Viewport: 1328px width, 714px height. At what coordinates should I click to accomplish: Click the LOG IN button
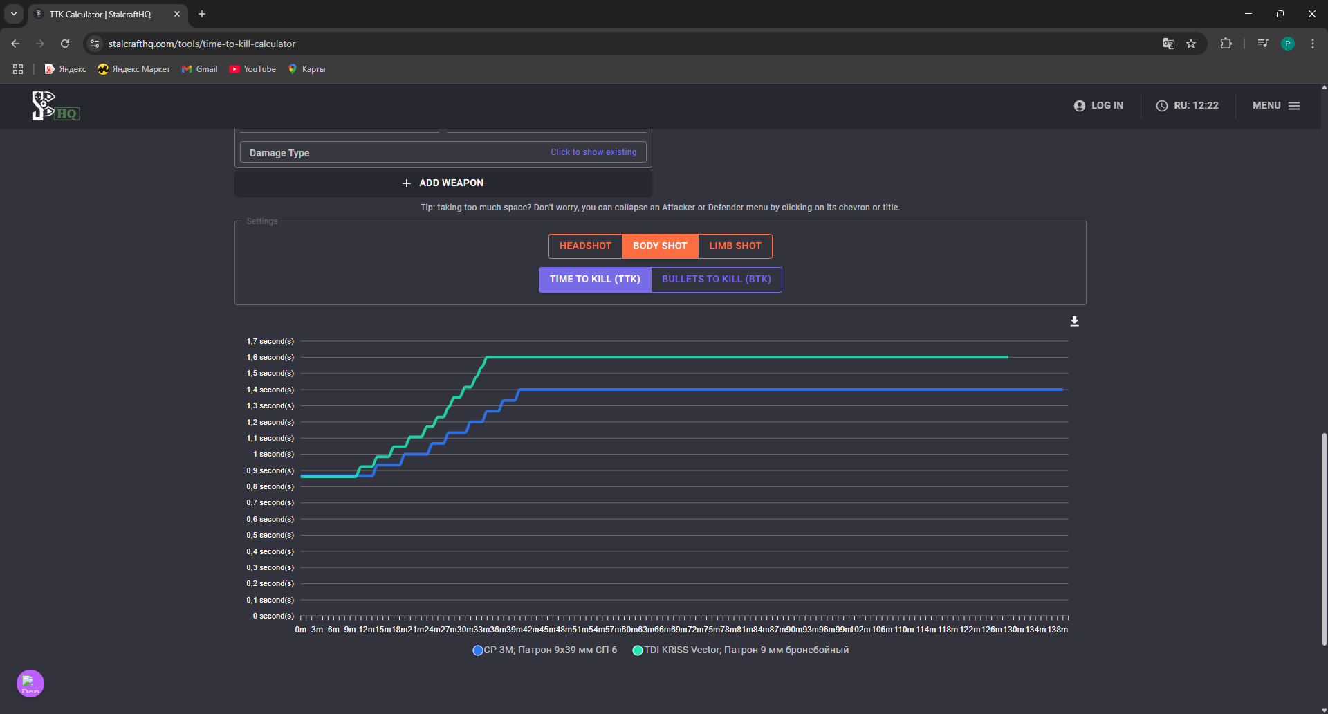click(x=1098, y=106)
